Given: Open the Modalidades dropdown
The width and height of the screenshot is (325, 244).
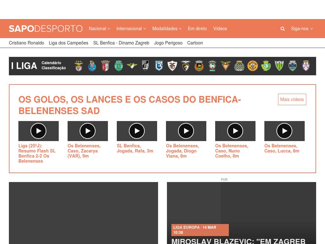Looking at the screenshot, I should tap(167, 29).
